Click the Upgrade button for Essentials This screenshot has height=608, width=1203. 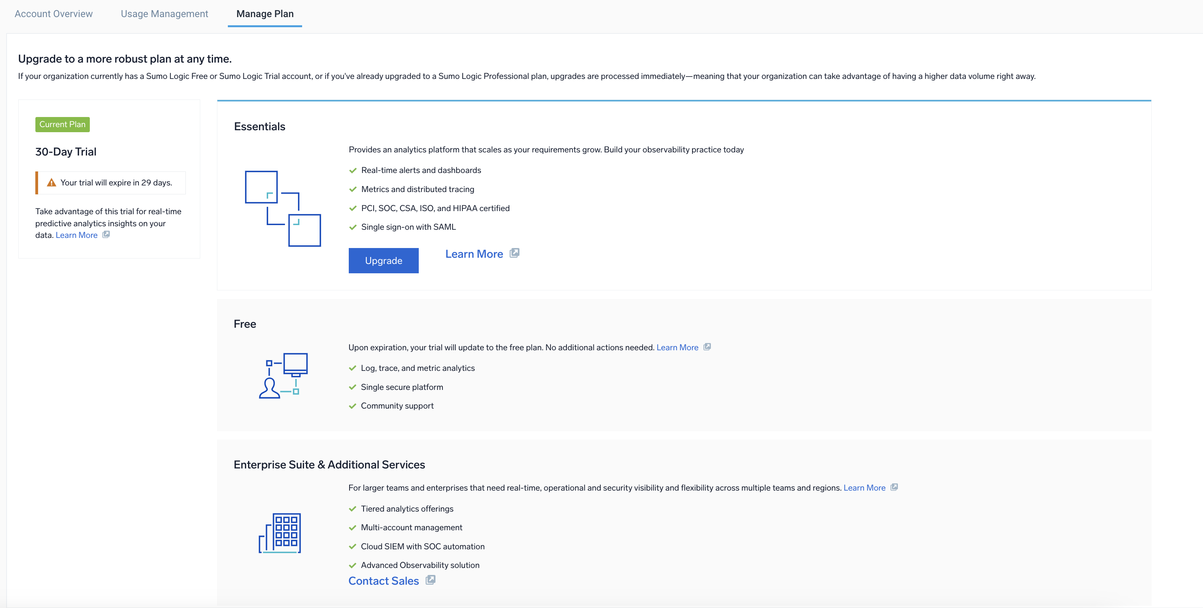(383, 260)
